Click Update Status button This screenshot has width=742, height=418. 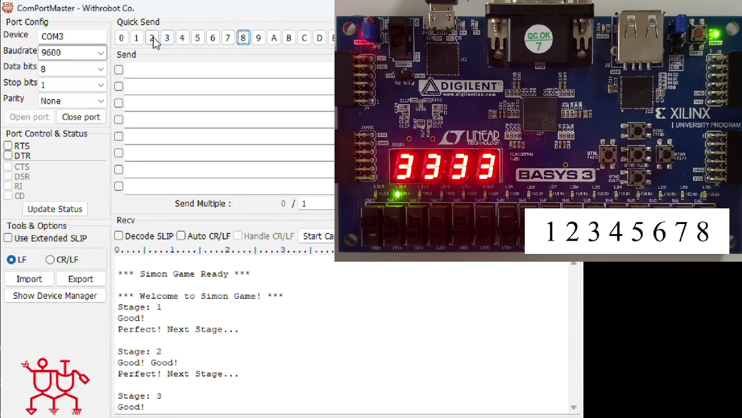pos(55,209)
